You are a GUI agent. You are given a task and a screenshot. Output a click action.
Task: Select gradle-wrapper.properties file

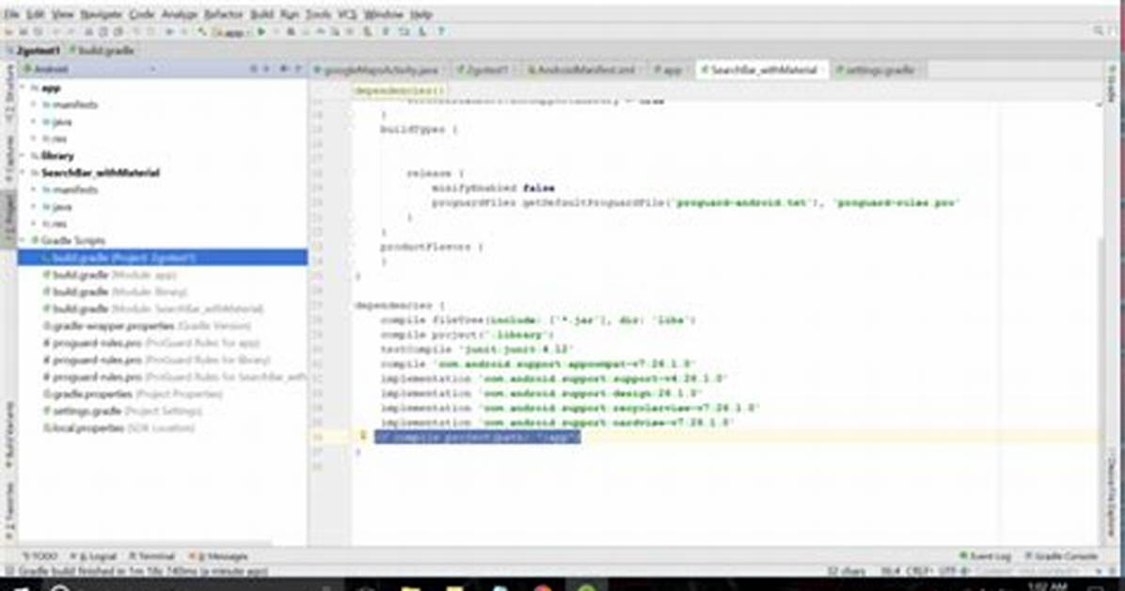(147, 326)
